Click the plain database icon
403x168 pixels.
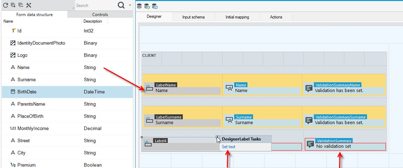[x=139, y=6]
